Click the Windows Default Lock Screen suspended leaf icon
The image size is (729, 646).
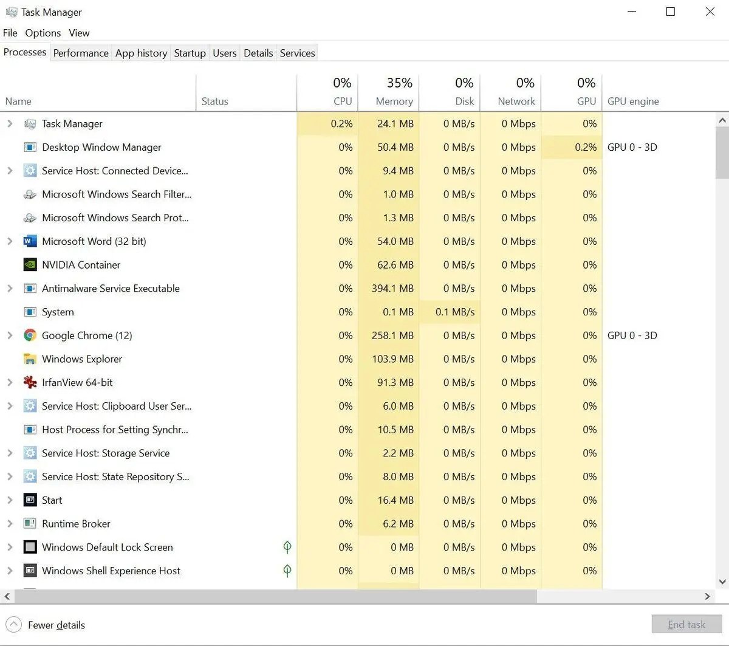tap(287, 547)
